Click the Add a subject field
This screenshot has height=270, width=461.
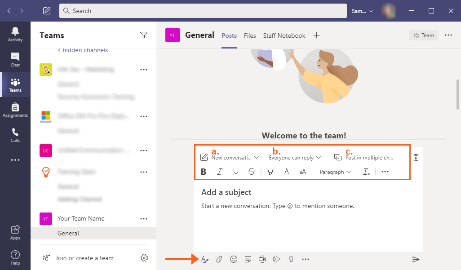coord(226,192)
